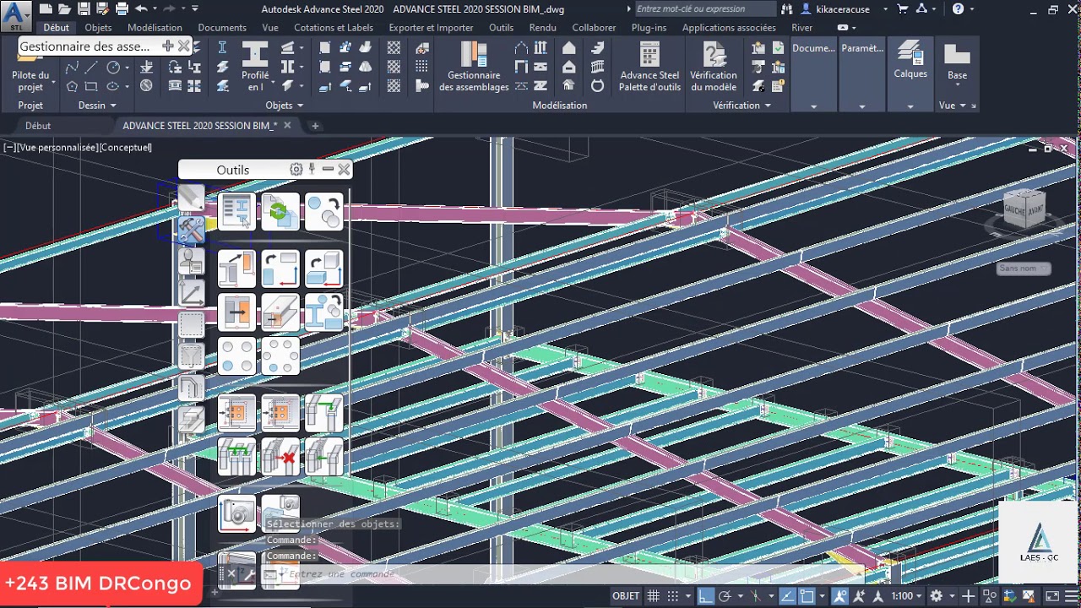Select the six-circle polar pattern tool
1081x608 pixels.
point(280,356)
